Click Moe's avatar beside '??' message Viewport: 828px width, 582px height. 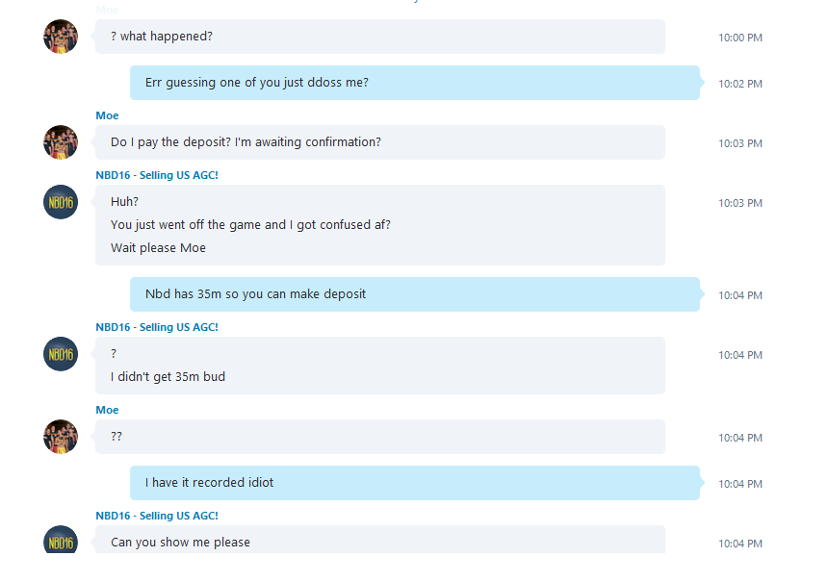pyautogui.click(x=61, y=437)
